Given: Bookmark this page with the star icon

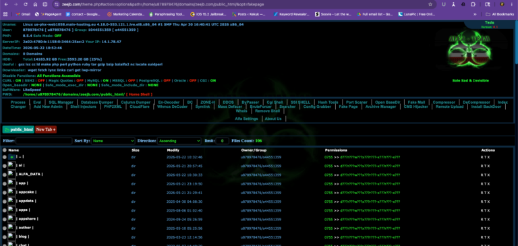Looking at the screenshot, I should 430,5.
